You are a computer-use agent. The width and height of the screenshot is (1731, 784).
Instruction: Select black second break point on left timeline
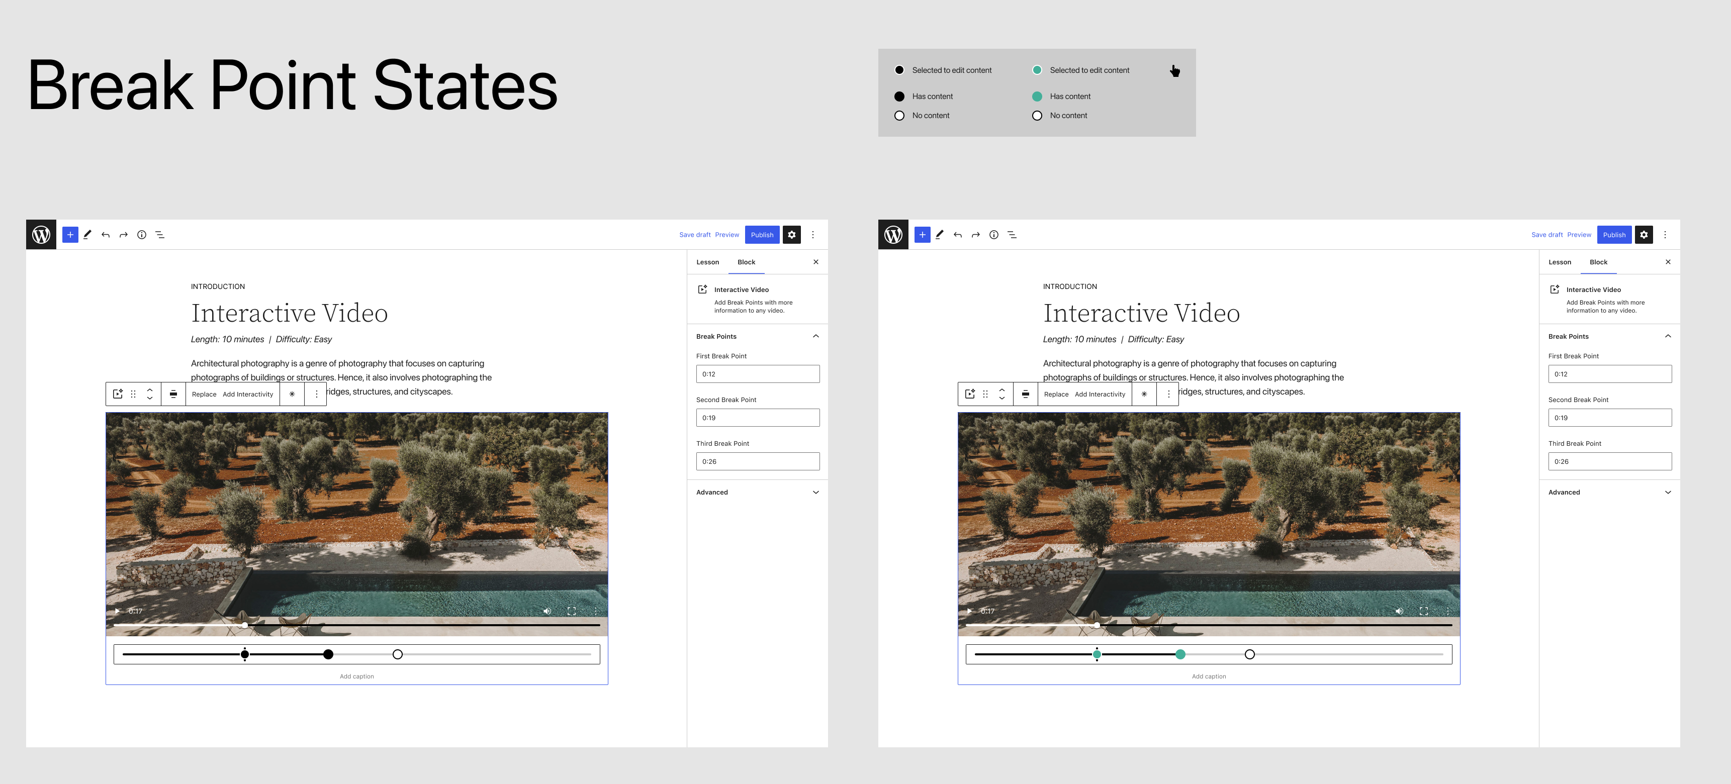point(328,654)
